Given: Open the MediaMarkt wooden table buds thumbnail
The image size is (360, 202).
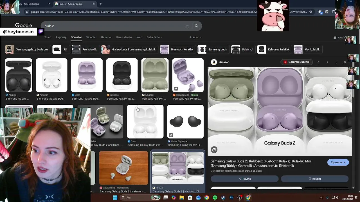Looking at the screenshot, I should click(x=123, y=168).
